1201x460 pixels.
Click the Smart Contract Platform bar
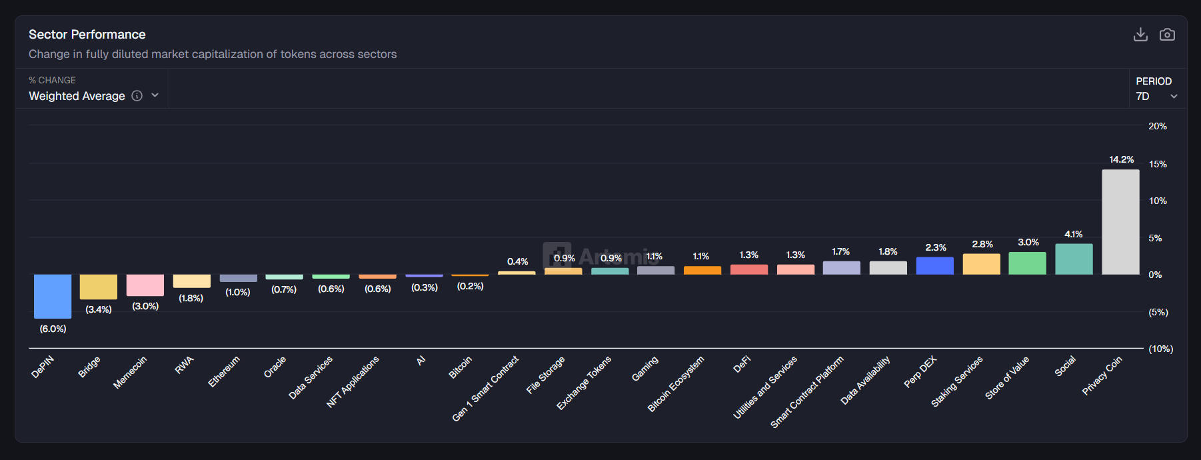pos(841,268)
